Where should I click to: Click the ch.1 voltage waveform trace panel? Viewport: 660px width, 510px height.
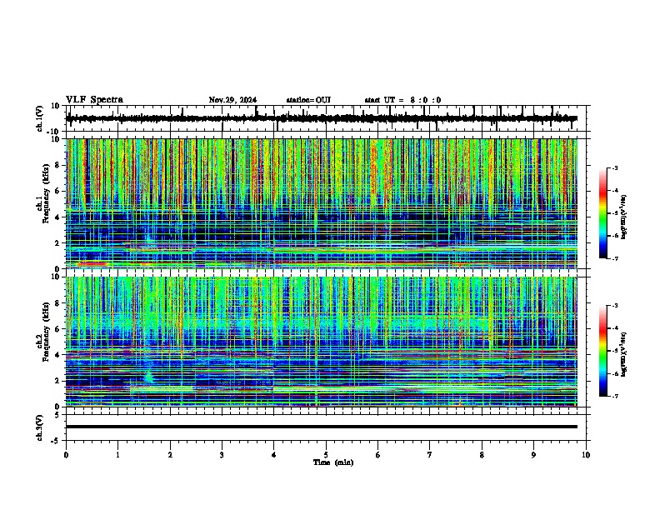[x=327, y=118]
